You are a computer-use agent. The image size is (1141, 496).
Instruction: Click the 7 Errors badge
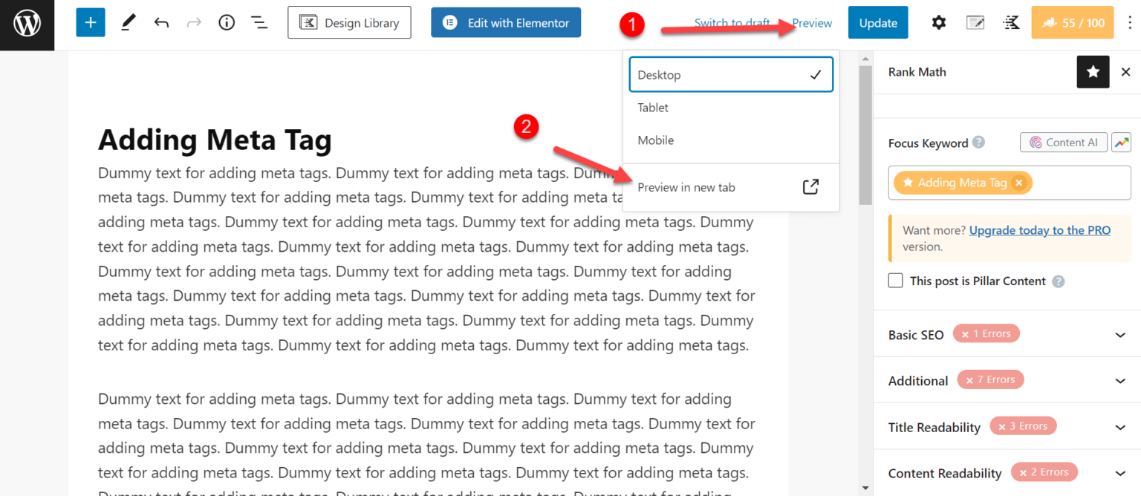click(x=991, y=380)
